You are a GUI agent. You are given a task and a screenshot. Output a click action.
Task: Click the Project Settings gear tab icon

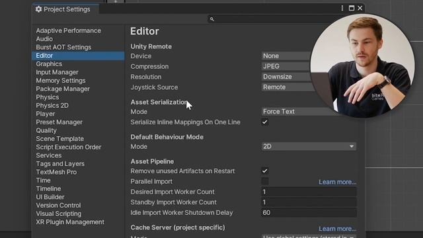point(38,9)
